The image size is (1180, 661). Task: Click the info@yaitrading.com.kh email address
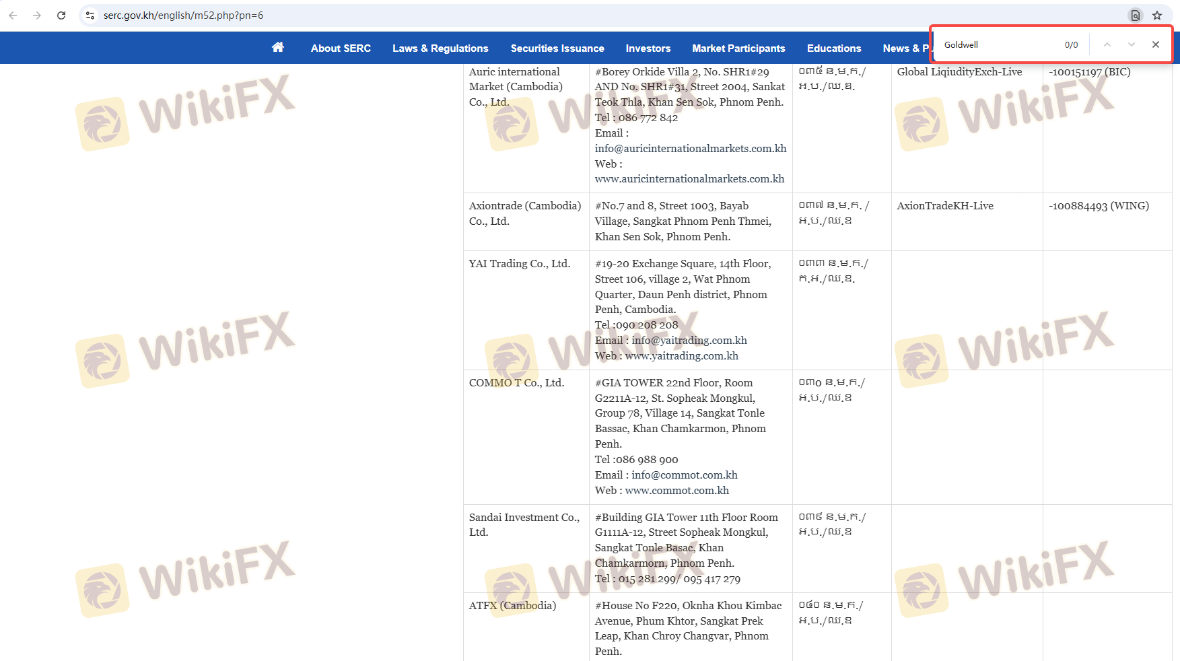click(x=689, y=341)
